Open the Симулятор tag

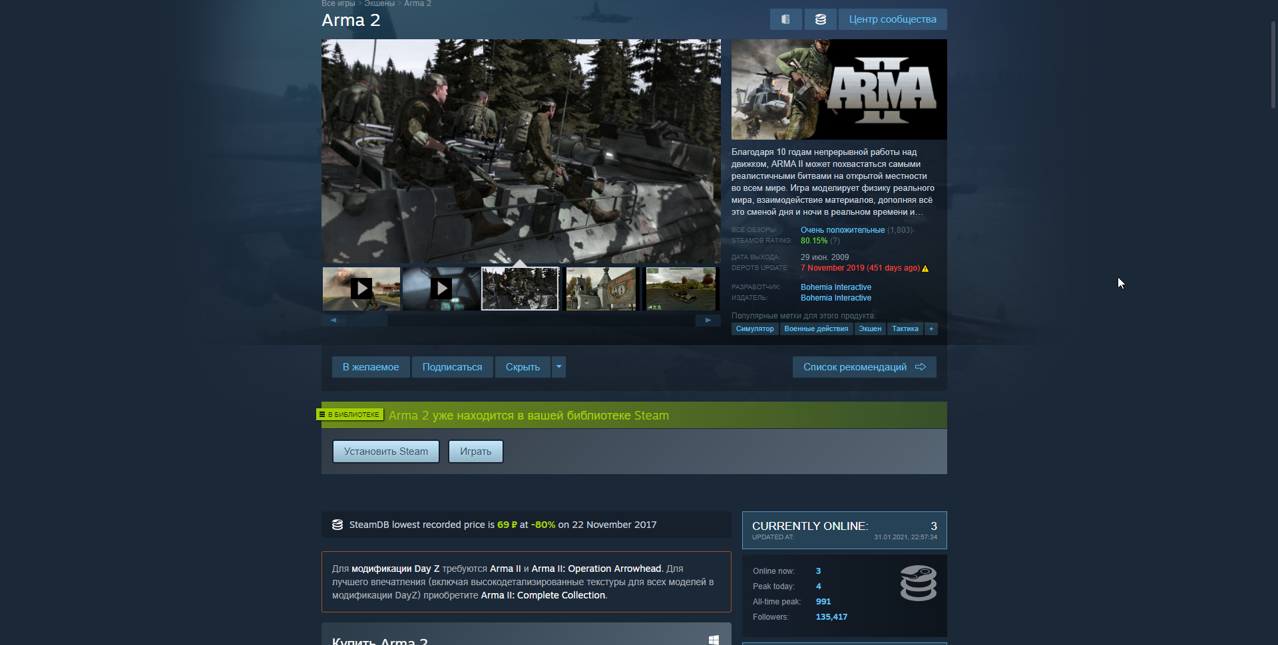tap(755, 329)
